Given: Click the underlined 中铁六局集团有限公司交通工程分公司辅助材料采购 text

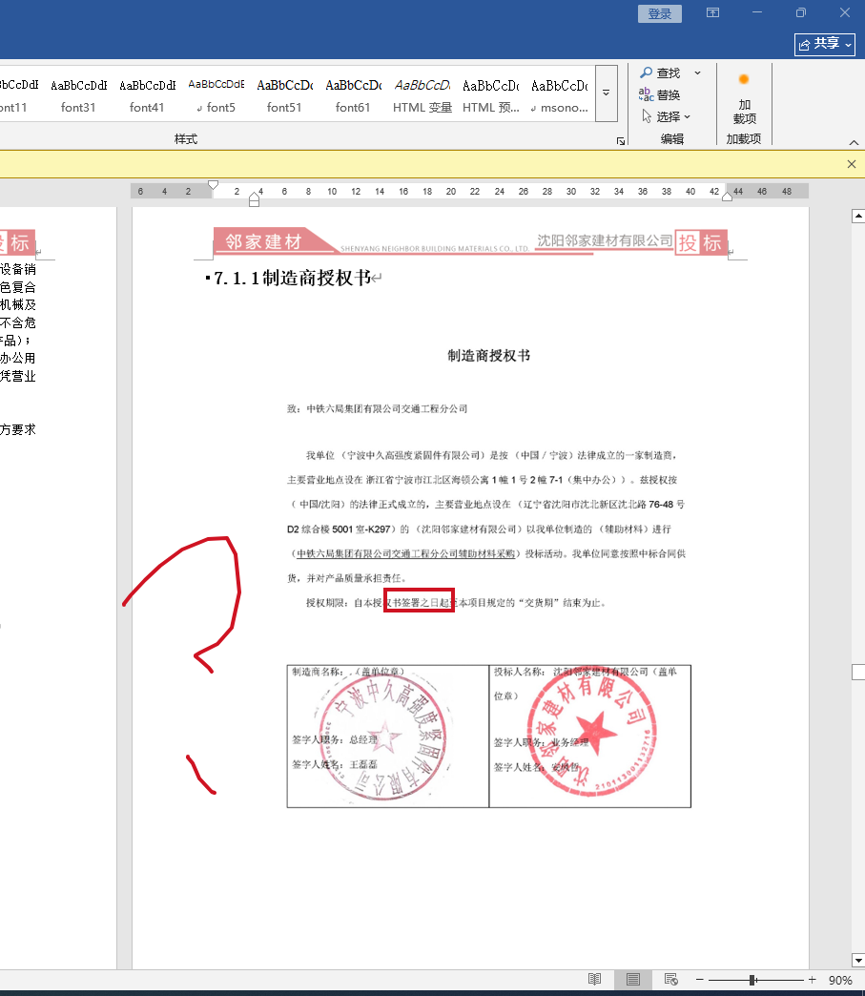Looking at the screenshot, I should click(x=405, y=553).
